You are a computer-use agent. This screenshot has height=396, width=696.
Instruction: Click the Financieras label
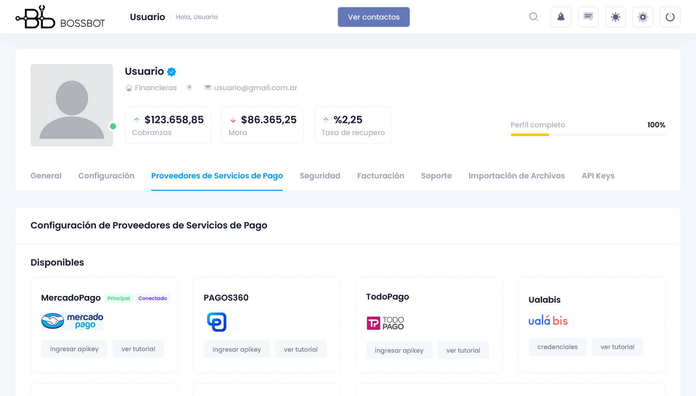point(156,88)
